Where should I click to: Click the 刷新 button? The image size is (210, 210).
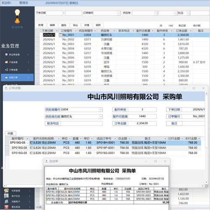[98, 25]
